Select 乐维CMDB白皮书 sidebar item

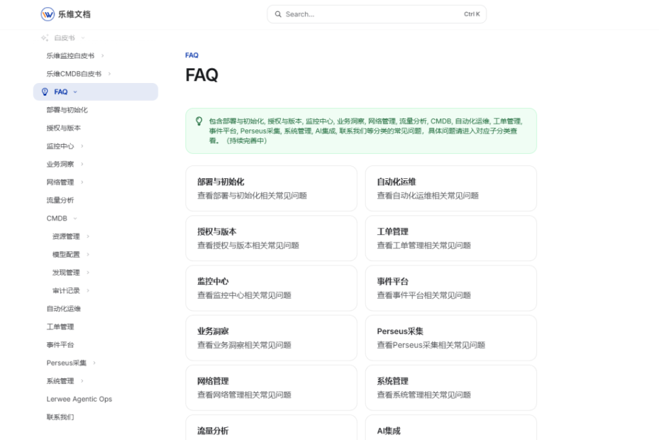[74, 73]
